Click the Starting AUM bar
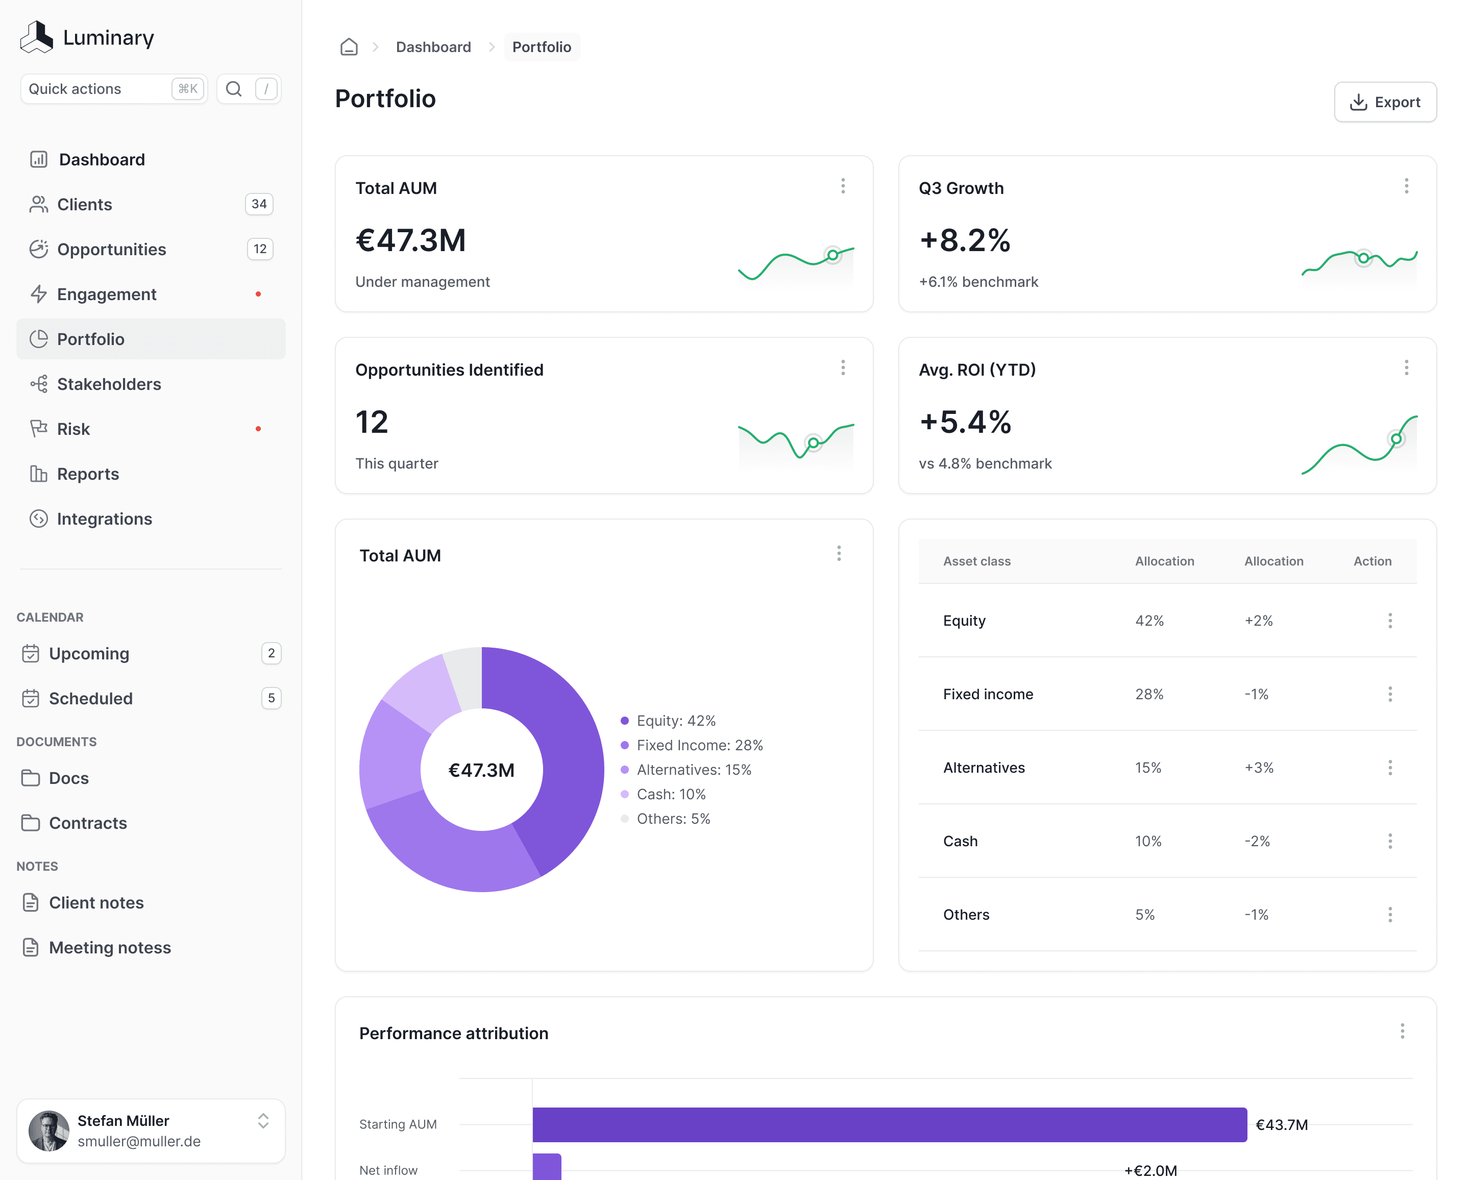The height and width of the screenshot is (1180, 1470). click(x=889, y=1124)
